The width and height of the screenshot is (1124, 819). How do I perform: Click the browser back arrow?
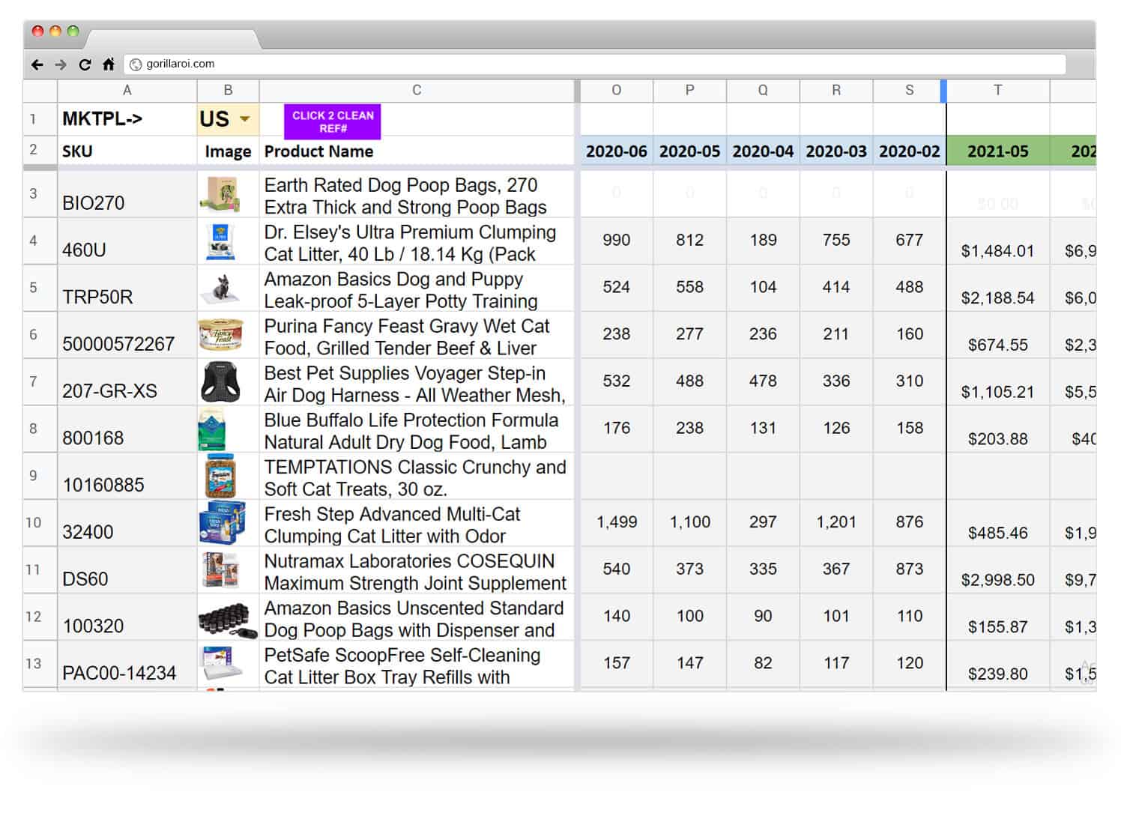[x=37, y=65]
